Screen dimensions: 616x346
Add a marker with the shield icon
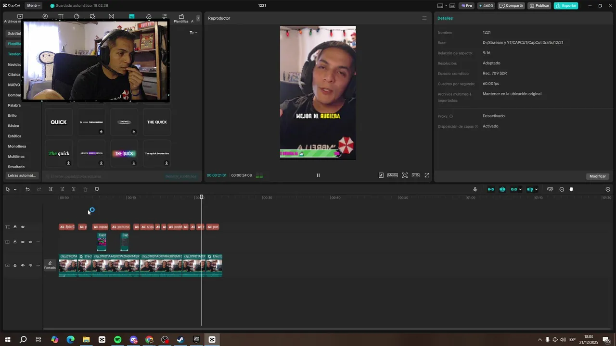point(97,189)
